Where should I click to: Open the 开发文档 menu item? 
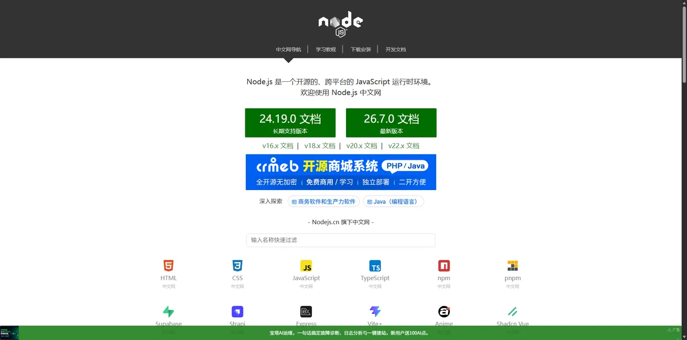[x=396, y=49]
